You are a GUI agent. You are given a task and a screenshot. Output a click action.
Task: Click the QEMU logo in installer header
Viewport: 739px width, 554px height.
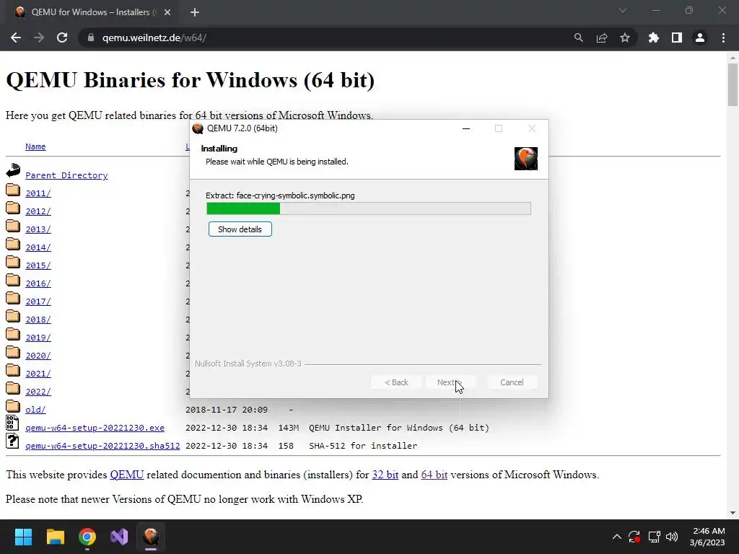pyautogui.click(x=526, y=158)
